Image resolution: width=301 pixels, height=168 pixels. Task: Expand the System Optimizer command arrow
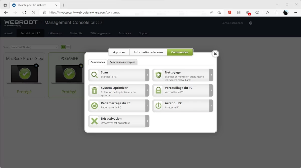pyautogui.click(x=147, y=90)
